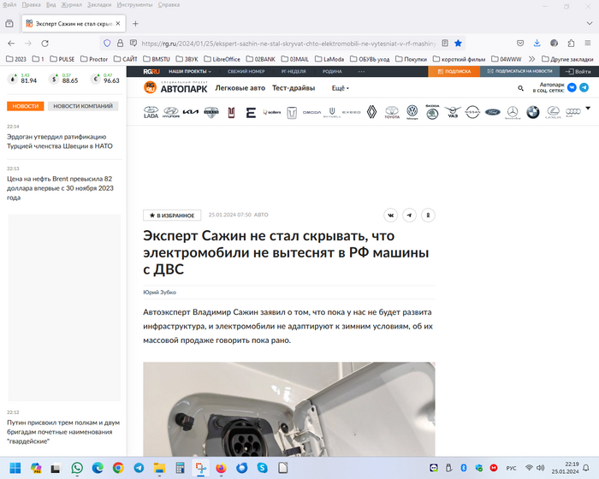Open Telegram from the taskbar
This screenshot has width=599, height=479.
[x=139, y=468]
